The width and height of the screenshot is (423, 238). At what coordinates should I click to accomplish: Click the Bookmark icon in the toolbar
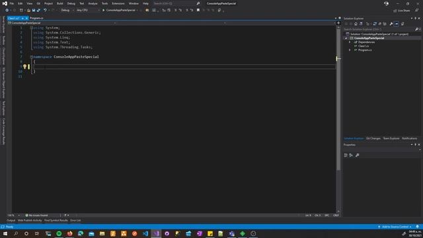pyautogui.click(x=198, y=11)
